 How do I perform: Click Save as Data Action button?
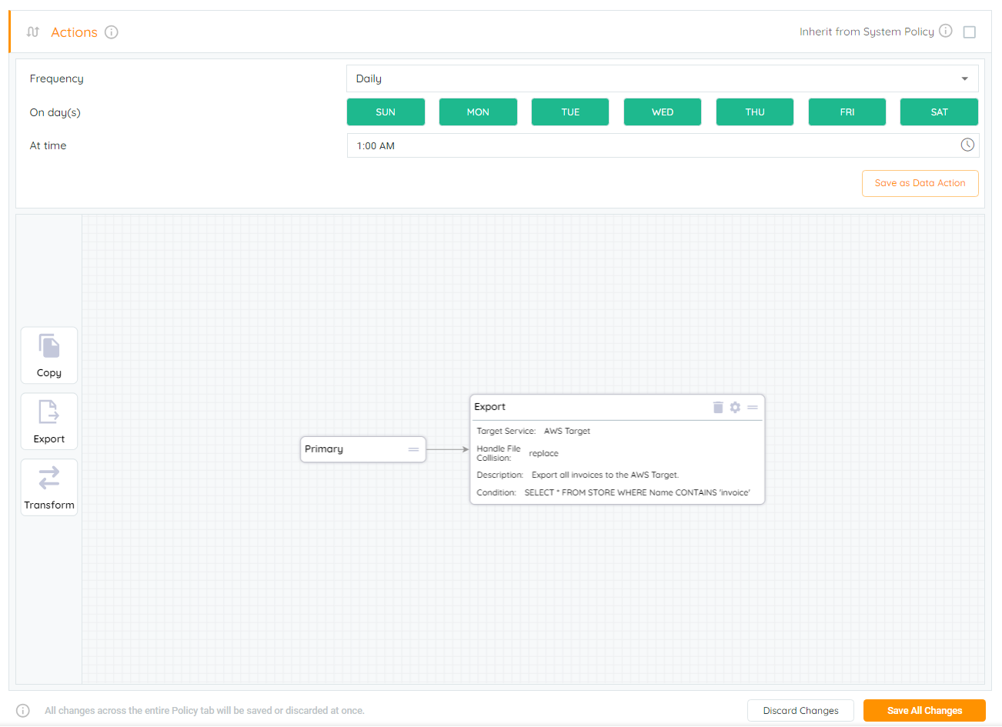[x=920, y=183]
